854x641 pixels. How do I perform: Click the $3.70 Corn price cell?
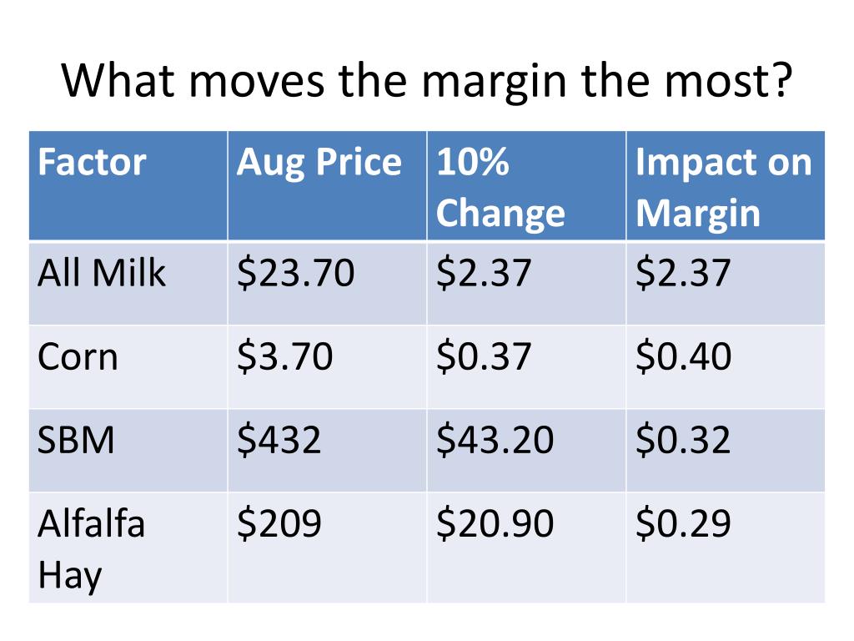[x=327, y=367]
